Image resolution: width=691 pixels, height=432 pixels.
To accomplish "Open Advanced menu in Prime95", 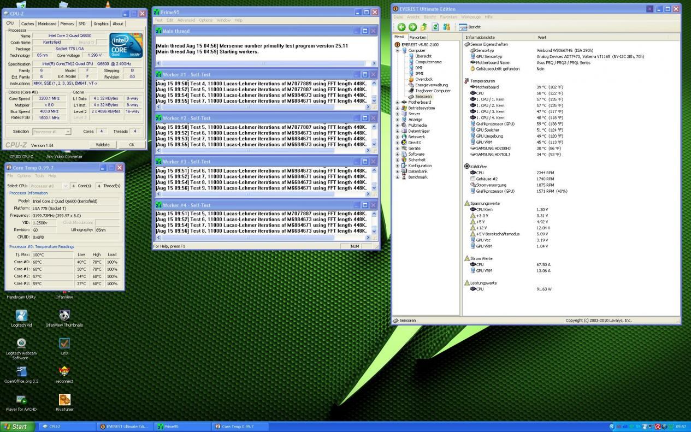I will [186, 20].
